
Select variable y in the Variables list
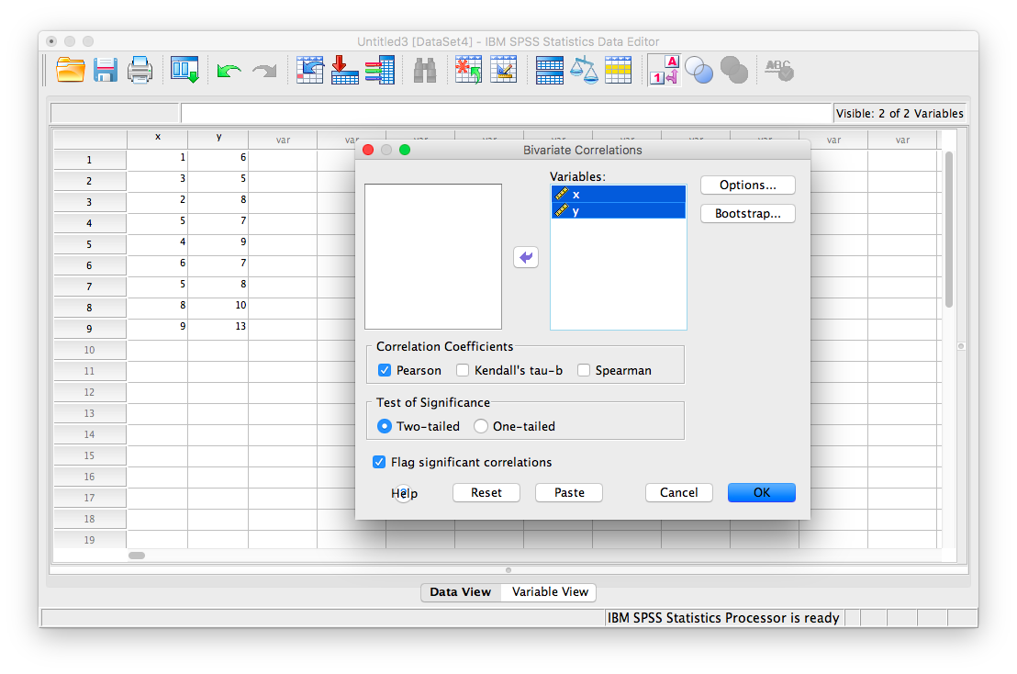click(618, 211)
